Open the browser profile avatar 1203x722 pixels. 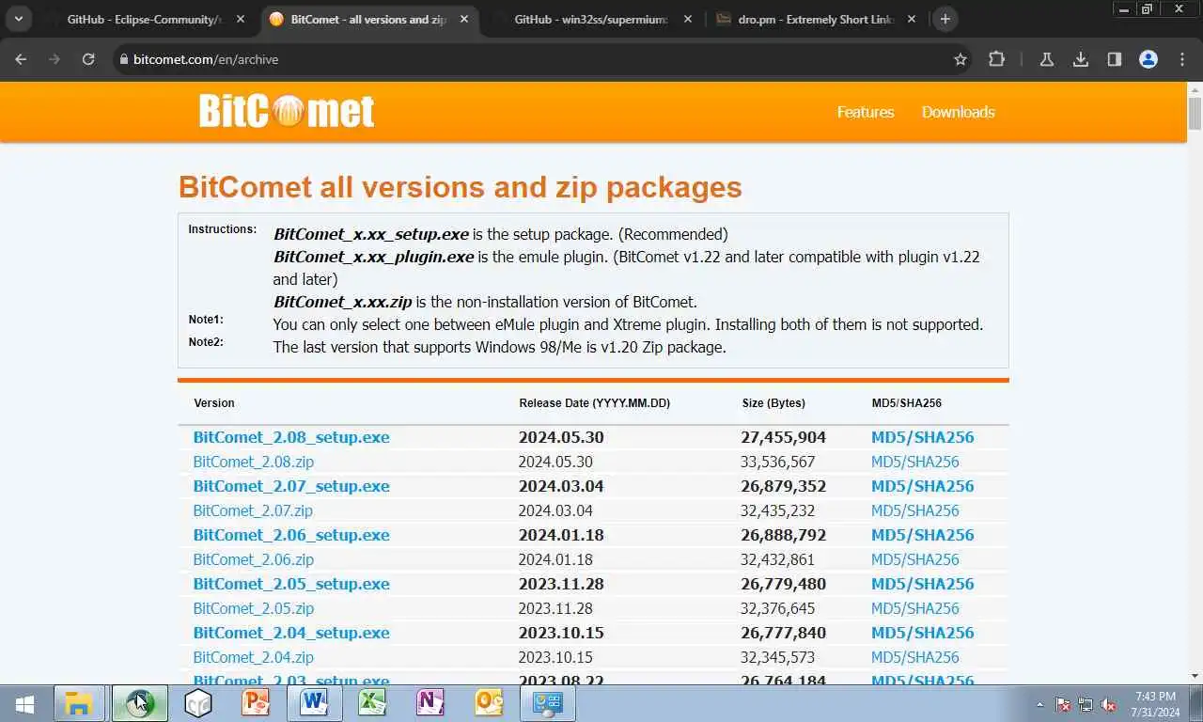[1148, 59]
